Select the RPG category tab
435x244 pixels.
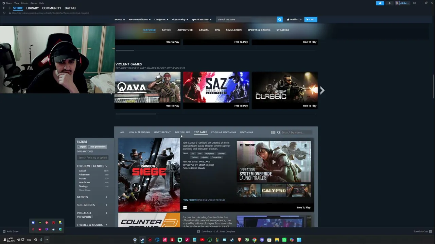pos(217,30)
